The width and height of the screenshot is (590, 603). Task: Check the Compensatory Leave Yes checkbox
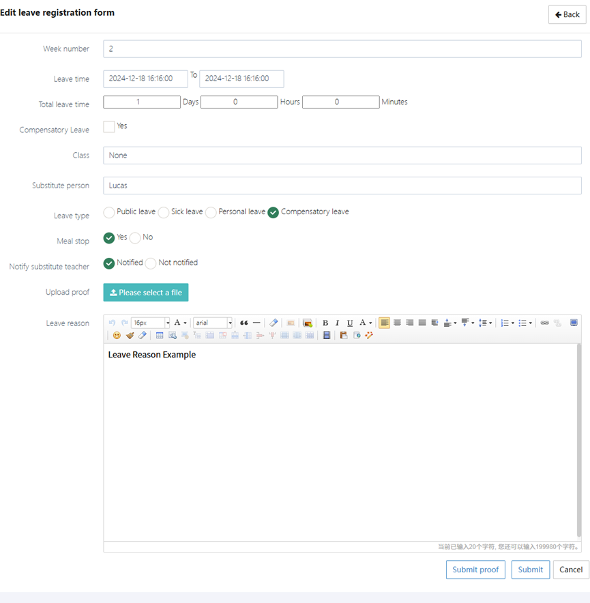point(109,126)
